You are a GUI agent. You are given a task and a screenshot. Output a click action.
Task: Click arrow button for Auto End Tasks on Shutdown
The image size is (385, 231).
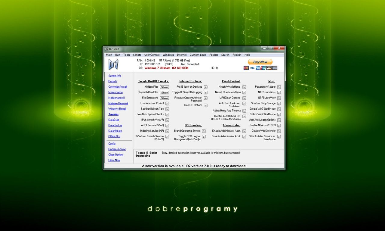pyautogui.click(x=244, y=104)
